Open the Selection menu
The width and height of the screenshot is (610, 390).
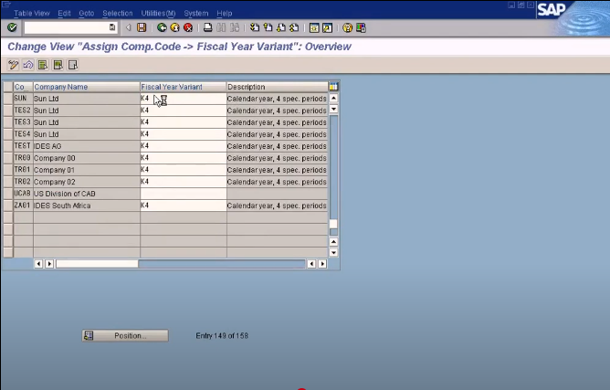point(118,13)
